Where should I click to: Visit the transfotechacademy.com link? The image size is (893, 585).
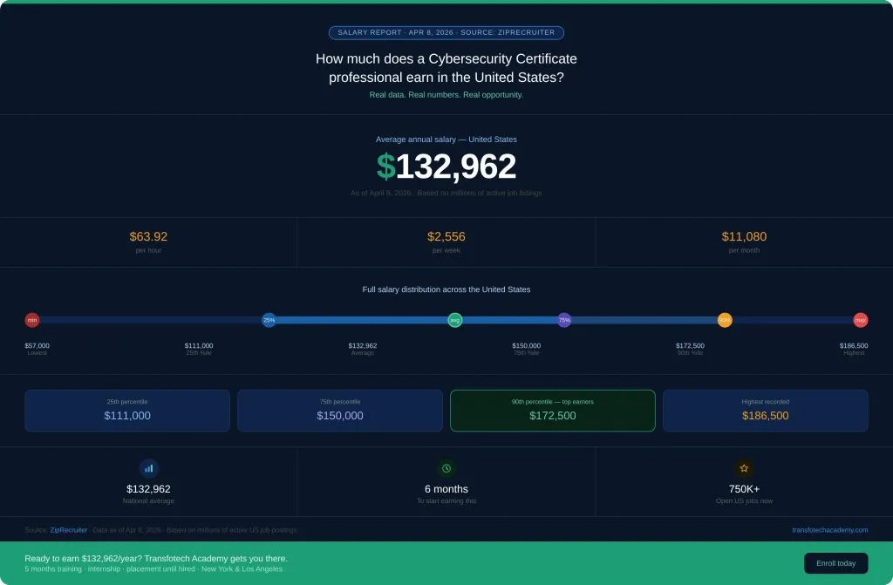tap(829, 530)
